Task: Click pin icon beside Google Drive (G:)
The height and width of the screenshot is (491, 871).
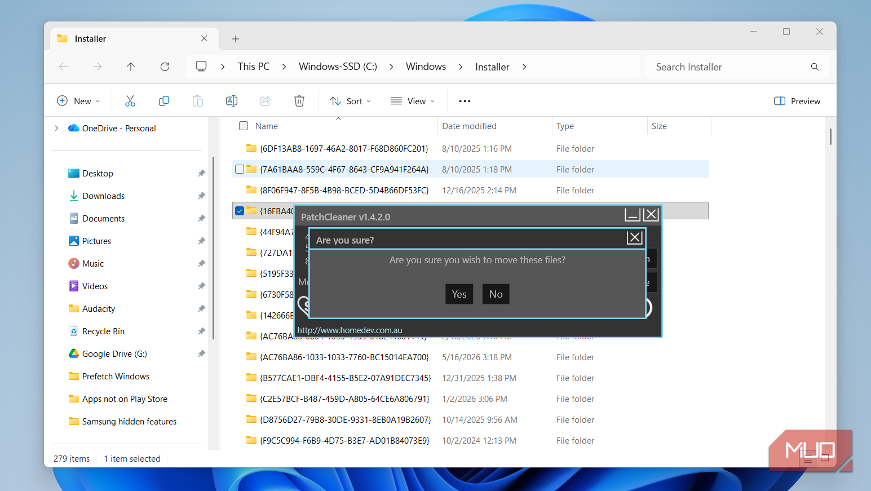Action: click(x=201, y=354)
